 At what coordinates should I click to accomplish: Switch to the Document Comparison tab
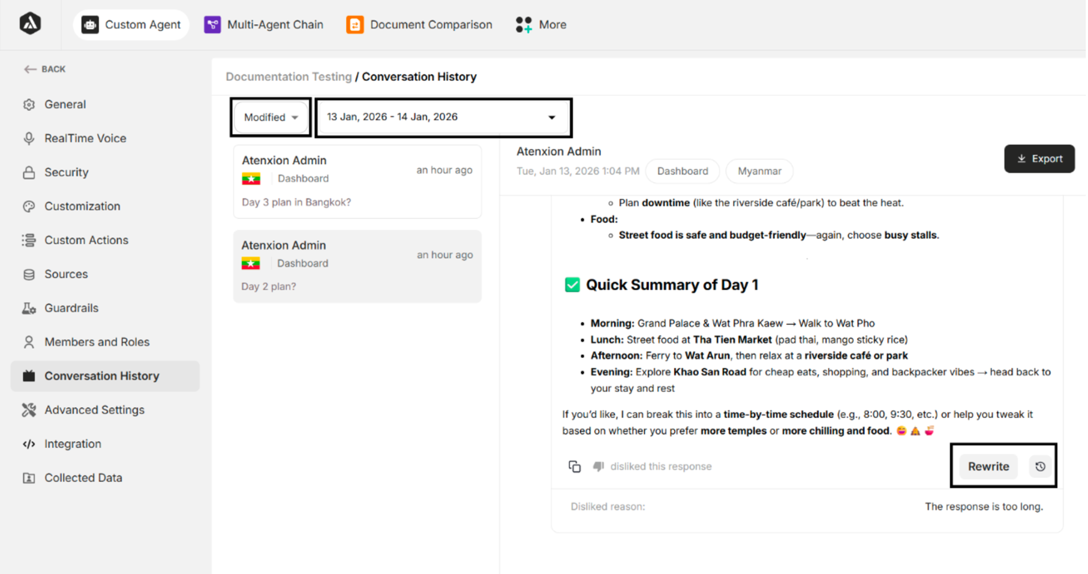tap(419, 25)
